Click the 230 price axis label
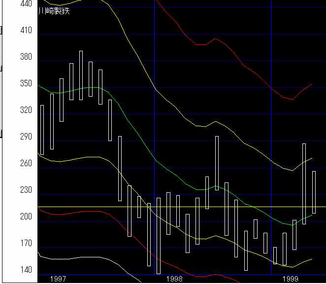Viewport: 326px width, 284px height. (x=26, y=190)
